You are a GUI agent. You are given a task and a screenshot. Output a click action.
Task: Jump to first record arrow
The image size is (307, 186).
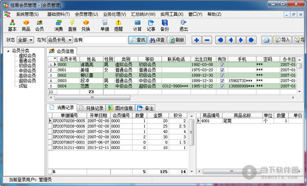pyautogui.click(x=221, y=40)
